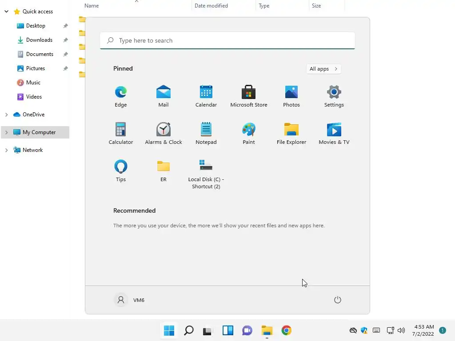This screenshot has height=341, width=455.
Task: Open Notepad from Start menu
Action: 206,134
